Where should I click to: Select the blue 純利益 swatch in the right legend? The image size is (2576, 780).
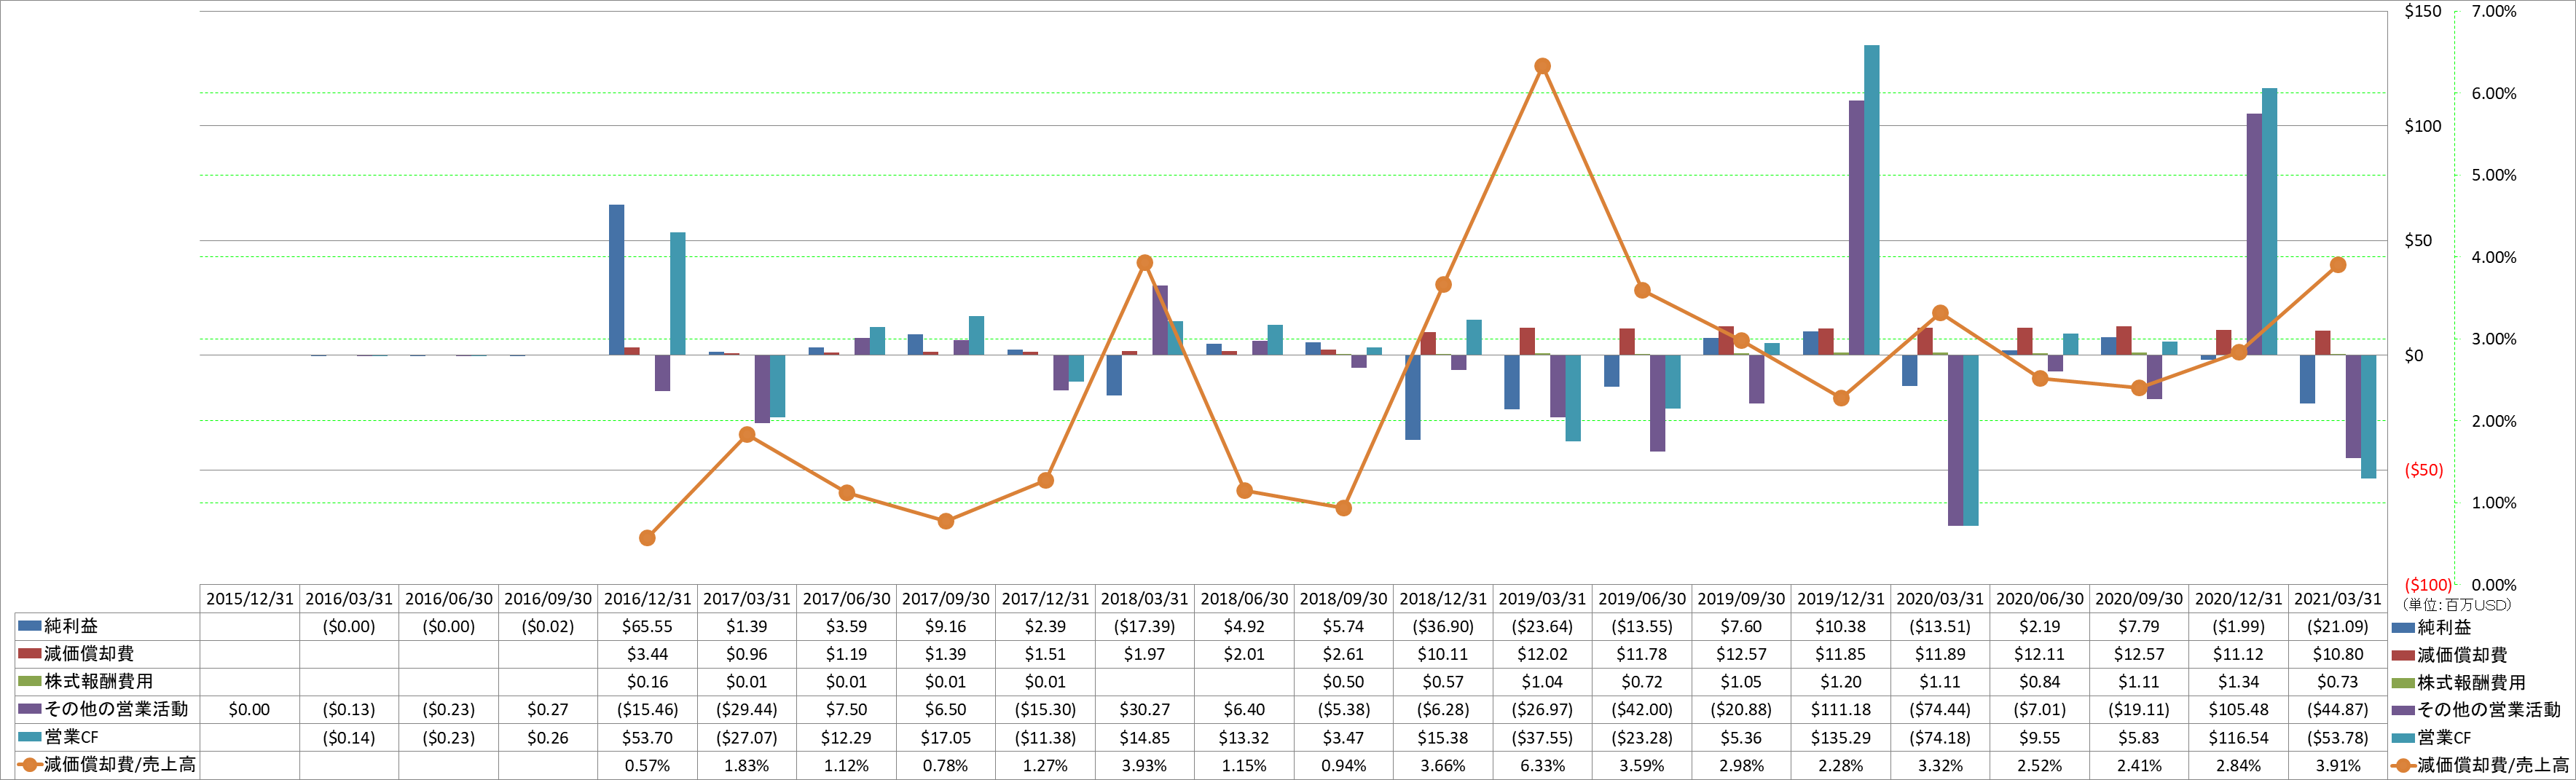pos(2404,629)
